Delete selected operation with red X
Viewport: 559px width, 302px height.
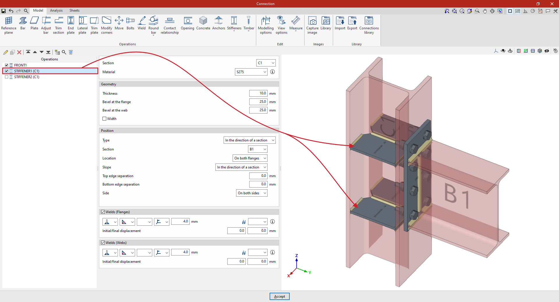pyautogui.click(x=19, y=52)
